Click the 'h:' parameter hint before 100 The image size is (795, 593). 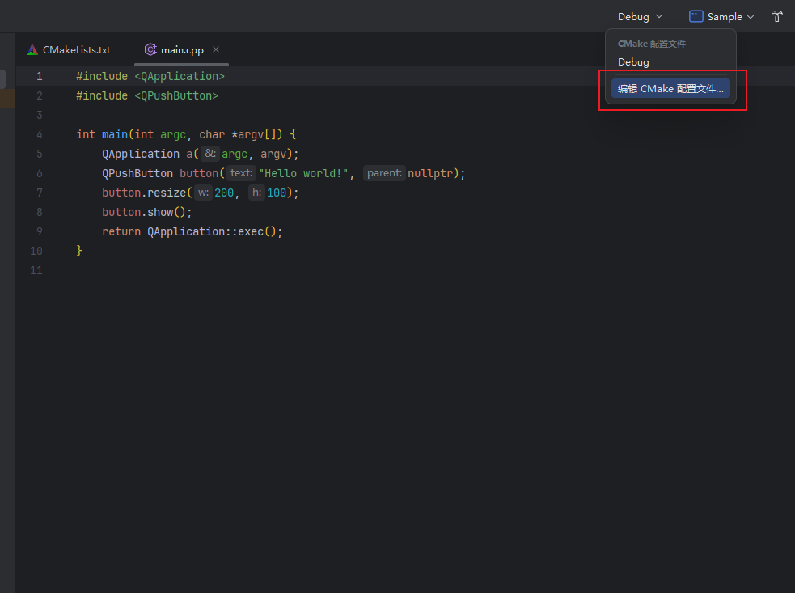pos(256,193)
